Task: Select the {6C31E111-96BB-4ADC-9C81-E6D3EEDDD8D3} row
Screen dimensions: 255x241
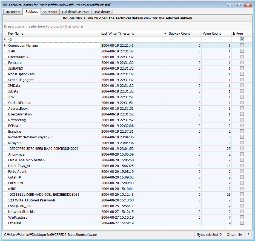Action: pyautogui.click(x=127, y=195)
